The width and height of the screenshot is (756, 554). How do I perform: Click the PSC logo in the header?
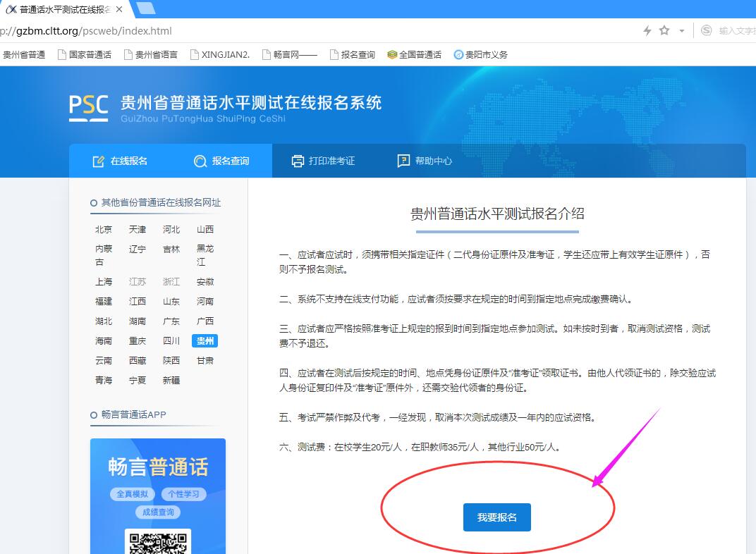(x=89, y=107)
